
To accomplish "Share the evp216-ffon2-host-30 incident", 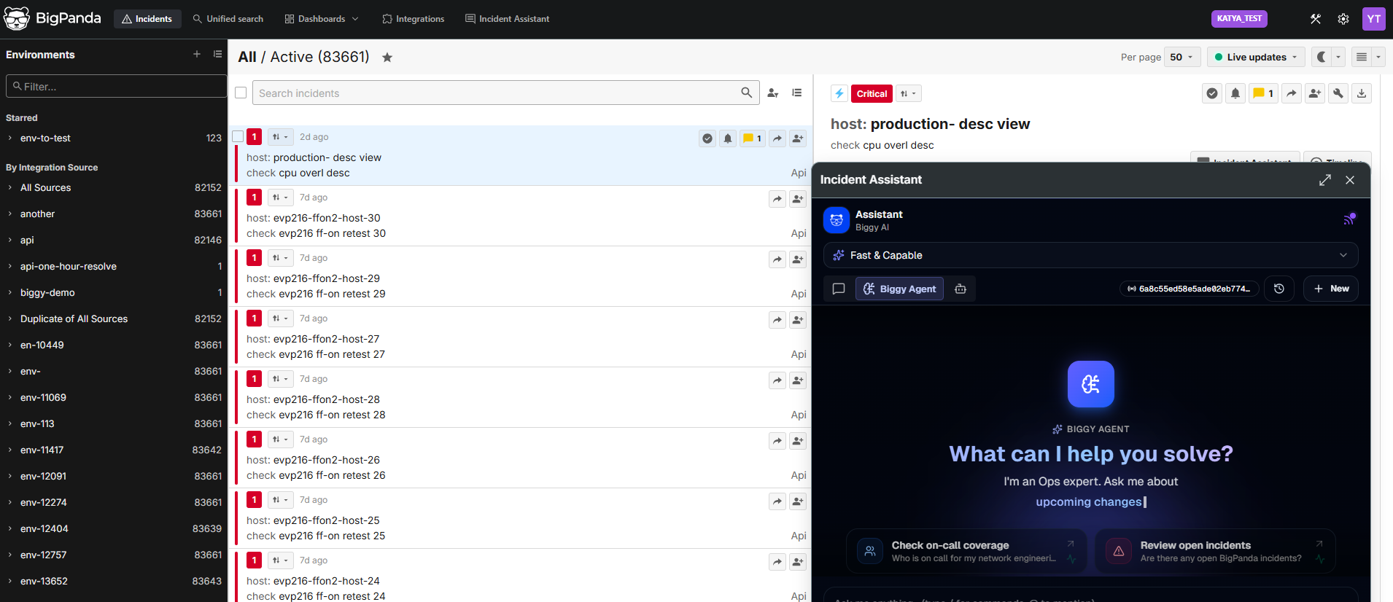I will point(777,199).
